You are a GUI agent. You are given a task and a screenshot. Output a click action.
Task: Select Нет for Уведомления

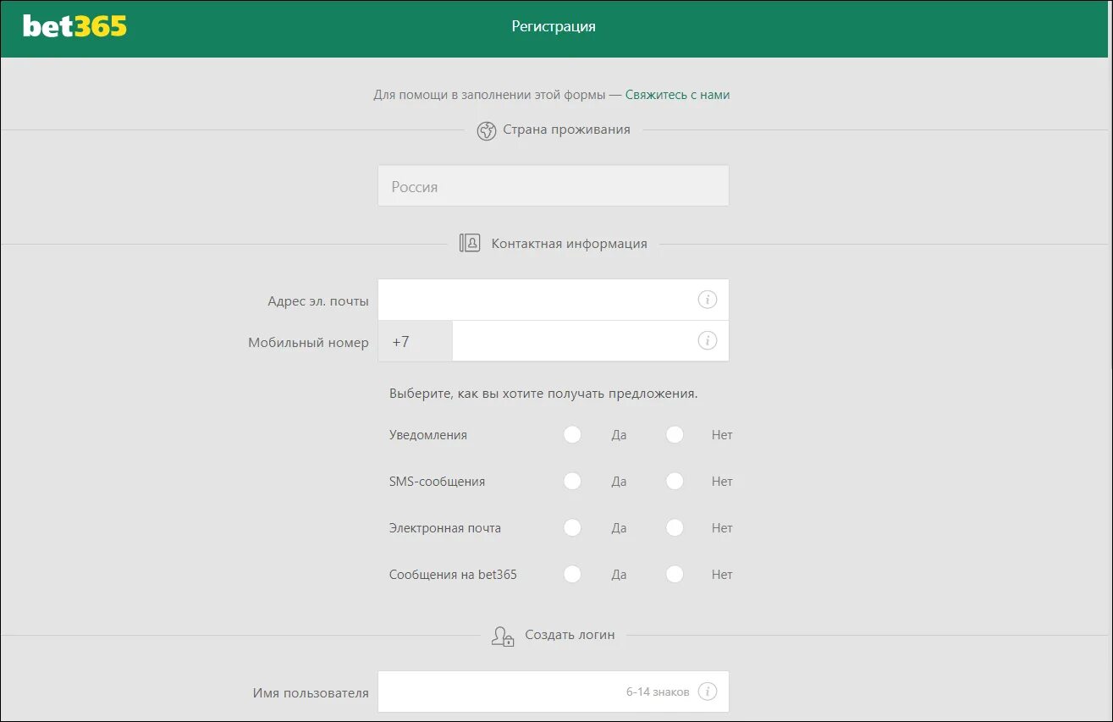click(675, 435)
